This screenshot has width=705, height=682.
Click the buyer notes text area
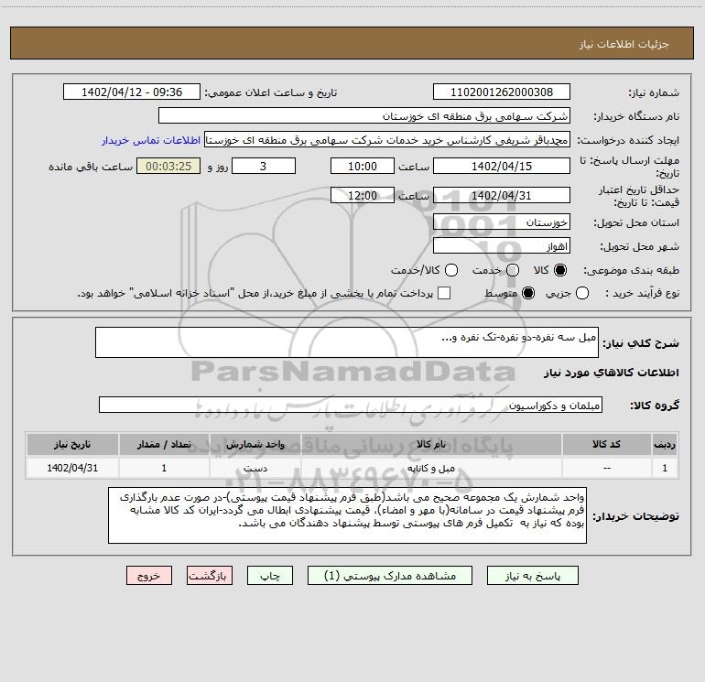[x=348, y=515]
